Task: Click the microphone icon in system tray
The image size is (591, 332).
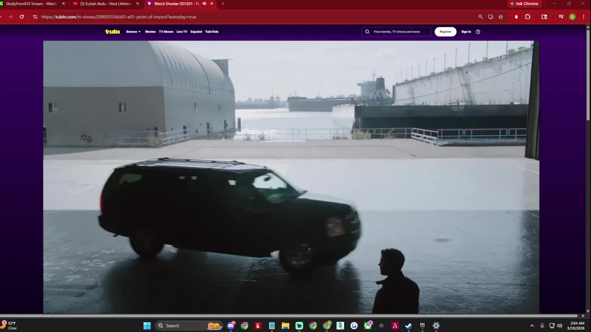Action: pos(542,326)
